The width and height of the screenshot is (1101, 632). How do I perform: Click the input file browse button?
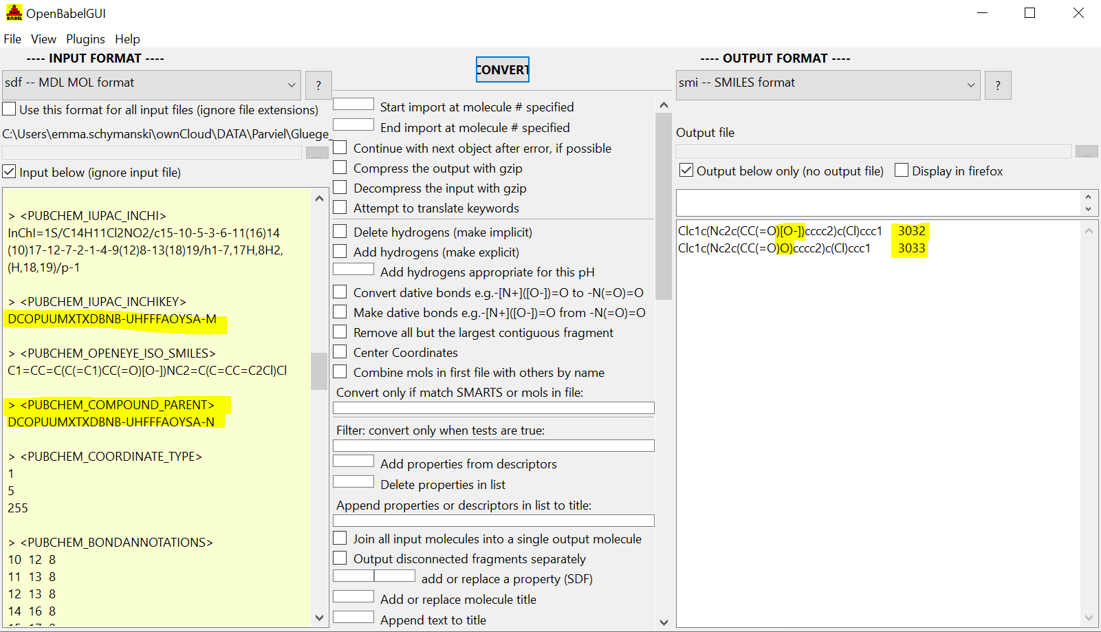pyautogui.click(x=317, y=153)
